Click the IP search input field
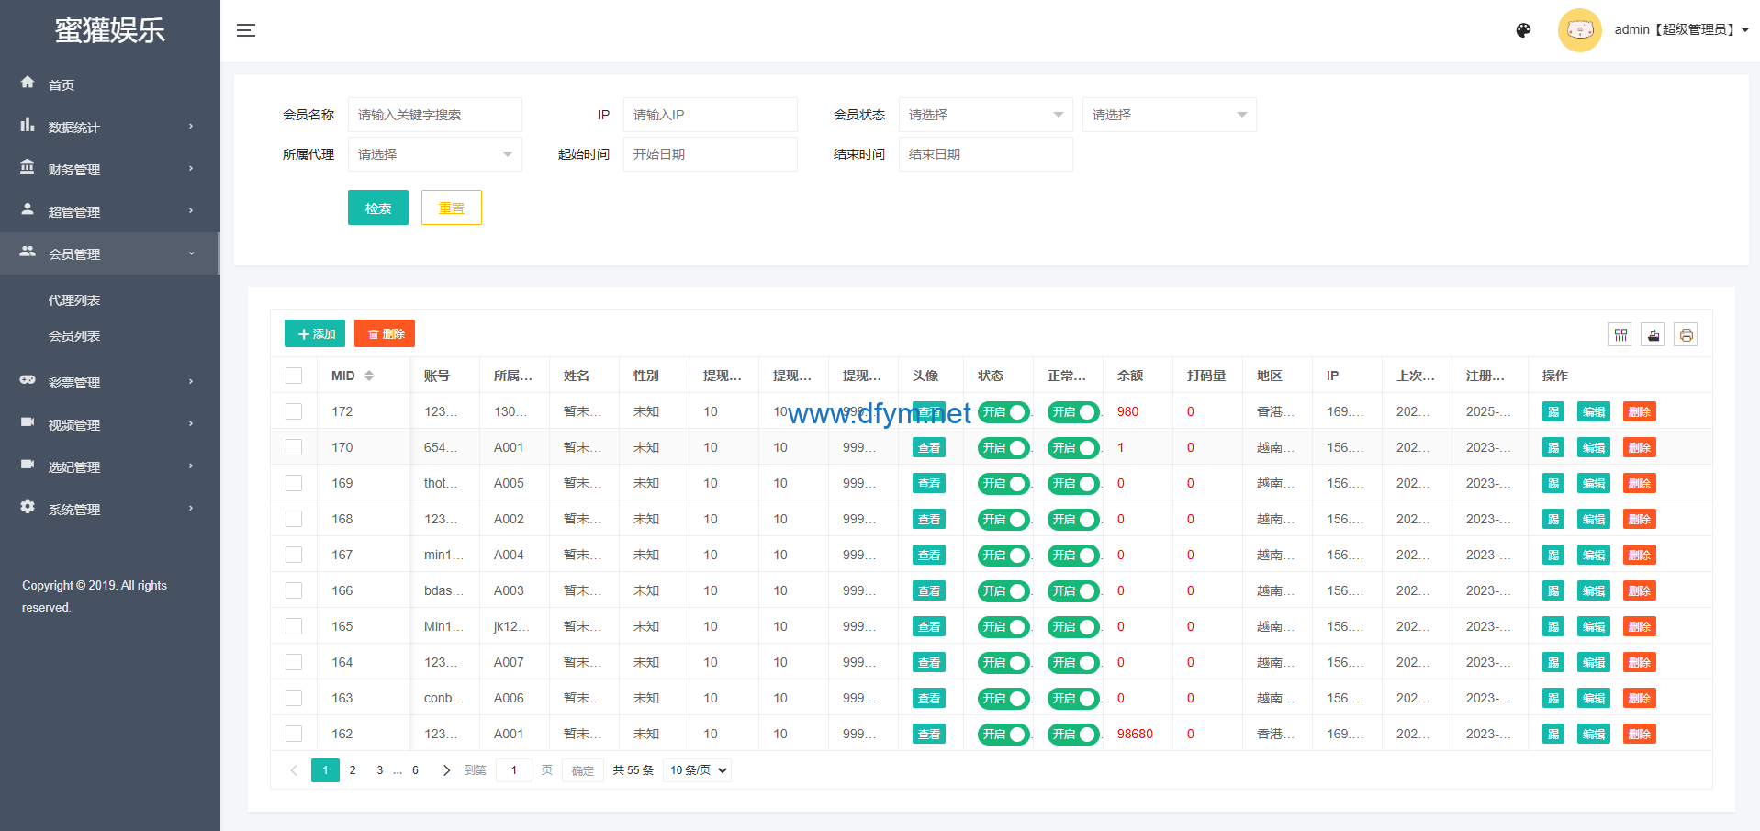 [710, 115]
